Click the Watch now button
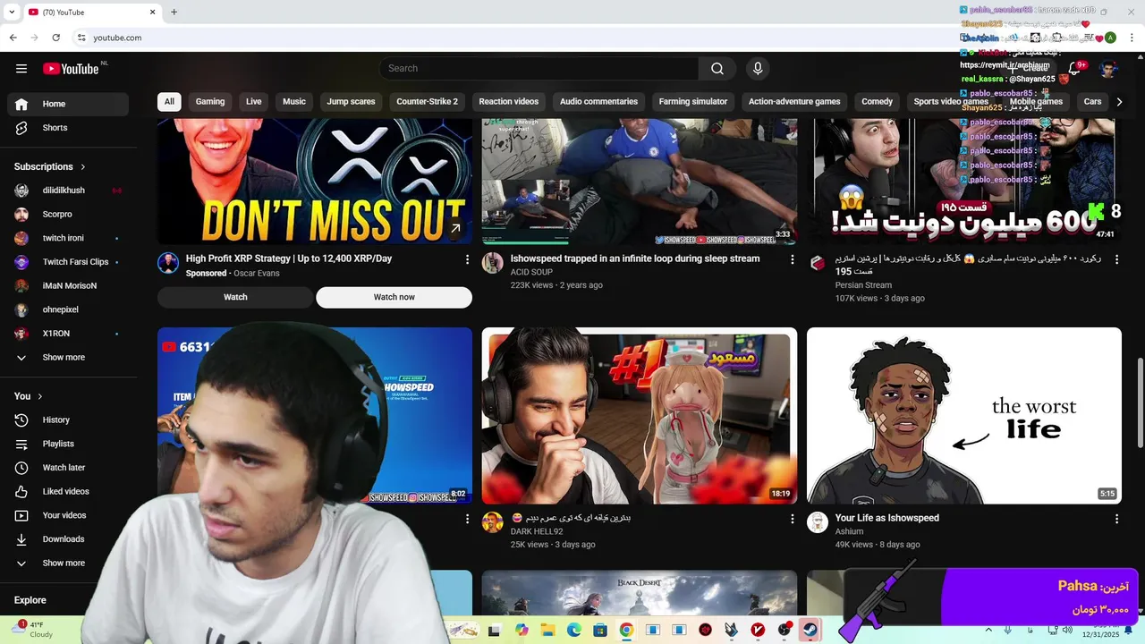Image resolution: width=1145 pixels, height=644 pixels. [394, 297]
